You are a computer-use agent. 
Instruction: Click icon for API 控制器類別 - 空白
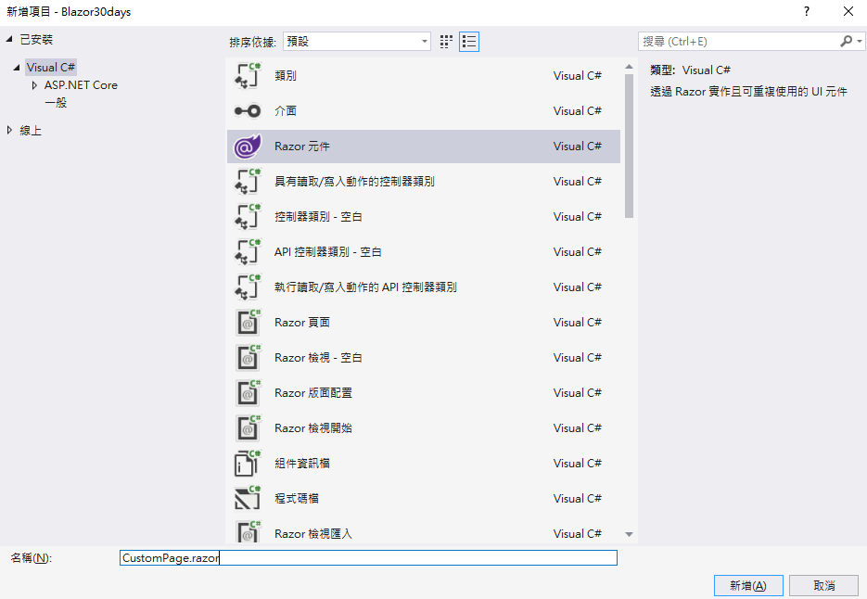(x=248, y=252)
